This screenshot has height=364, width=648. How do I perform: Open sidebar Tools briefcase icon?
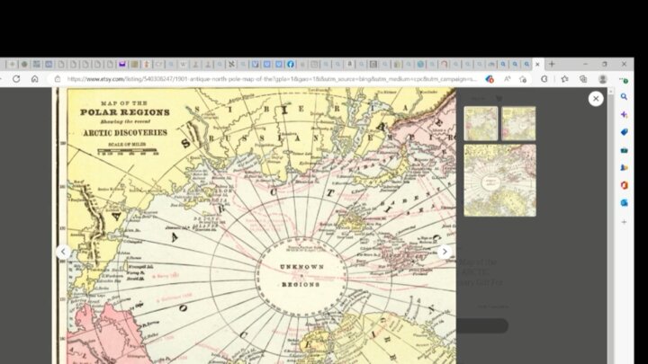(624, 150)
